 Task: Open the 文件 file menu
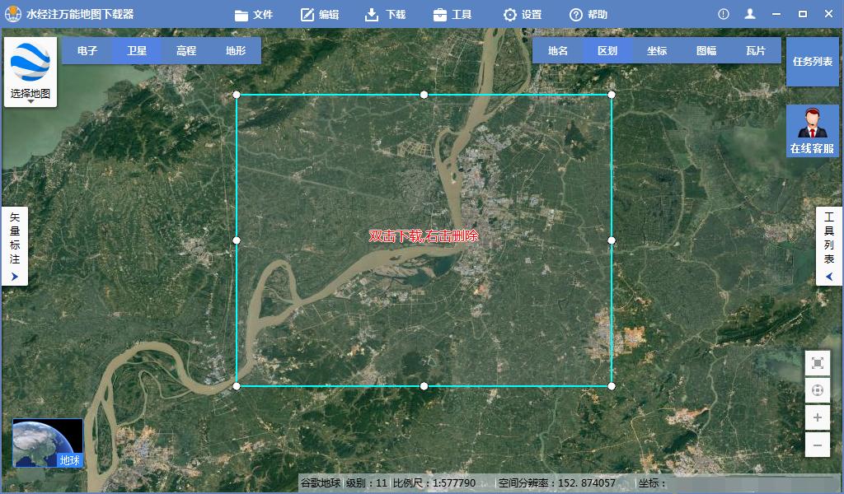click(254, 14)
